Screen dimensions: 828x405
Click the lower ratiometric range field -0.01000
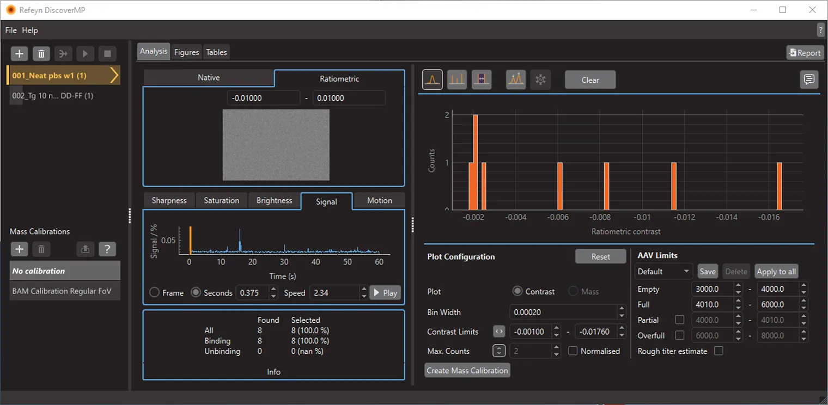click(x=264, y=98)
